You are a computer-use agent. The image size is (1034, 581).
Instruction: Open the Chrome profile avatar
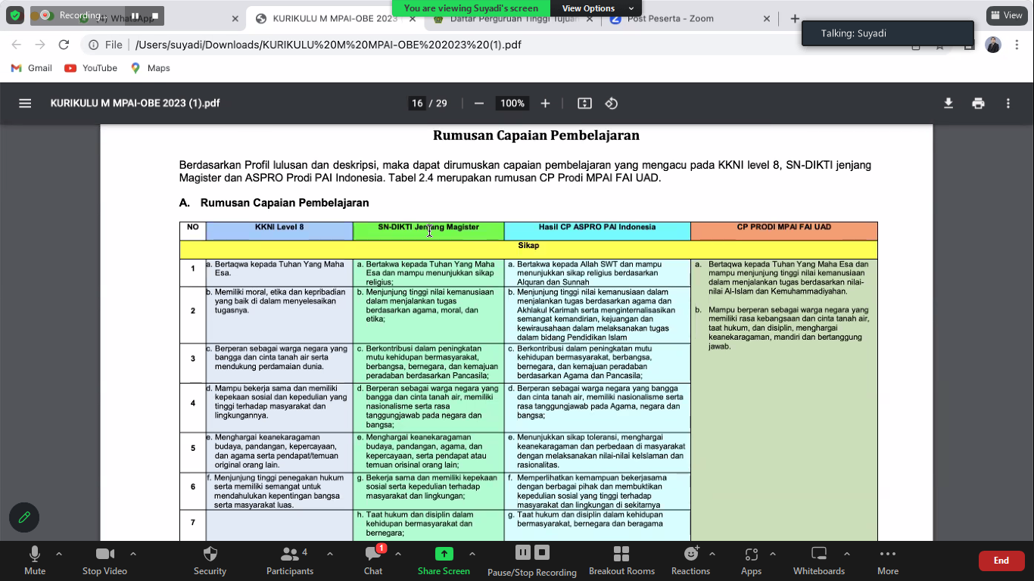coord(993,45)
